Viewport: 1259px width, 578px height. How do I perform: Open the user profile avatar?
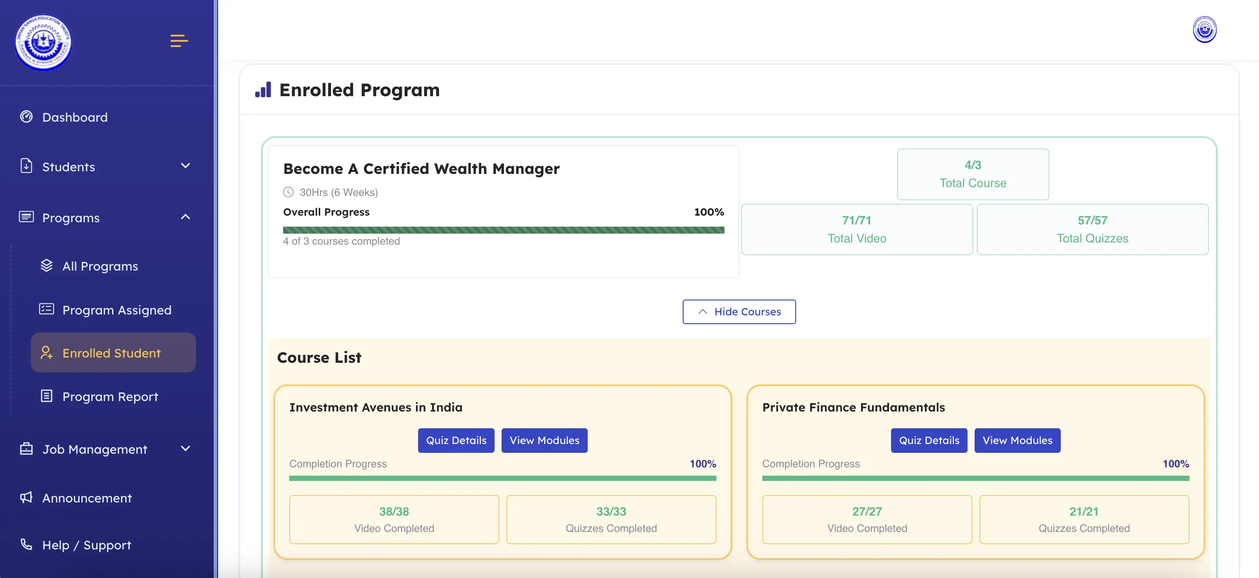click(1204, 30)
